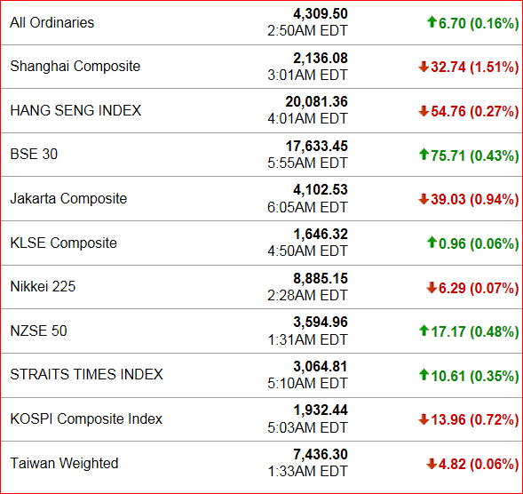Click the green up arrow next to 75.71

pyautogui.click(x=424, y=155)
